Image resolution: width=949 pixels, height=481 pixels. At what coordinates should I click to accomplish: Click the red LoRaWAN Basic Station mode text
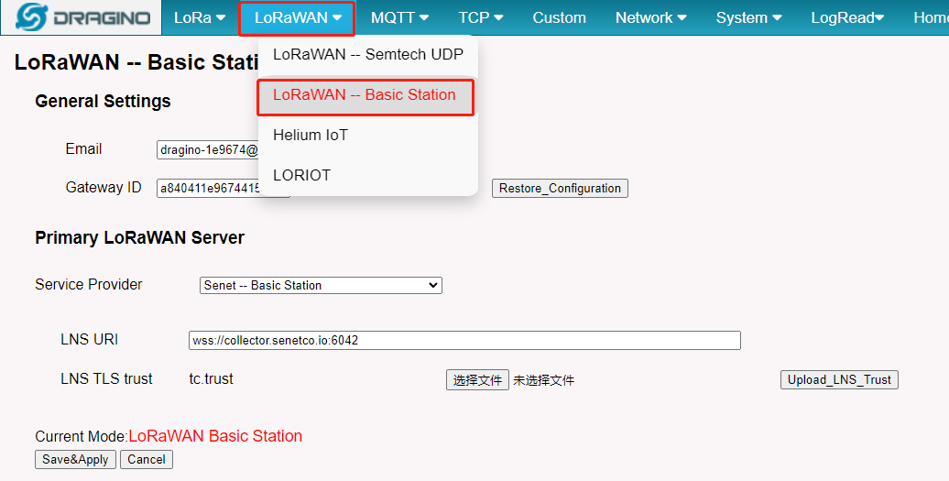click(215, 436)
